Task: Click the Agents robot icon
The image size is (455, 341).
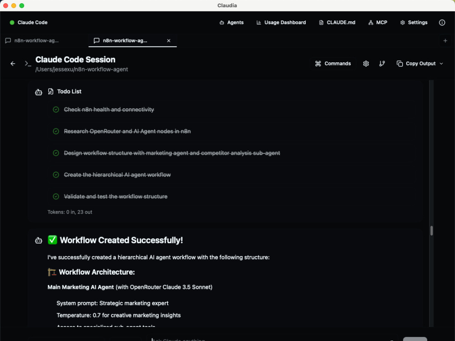Action: point(222,22)
